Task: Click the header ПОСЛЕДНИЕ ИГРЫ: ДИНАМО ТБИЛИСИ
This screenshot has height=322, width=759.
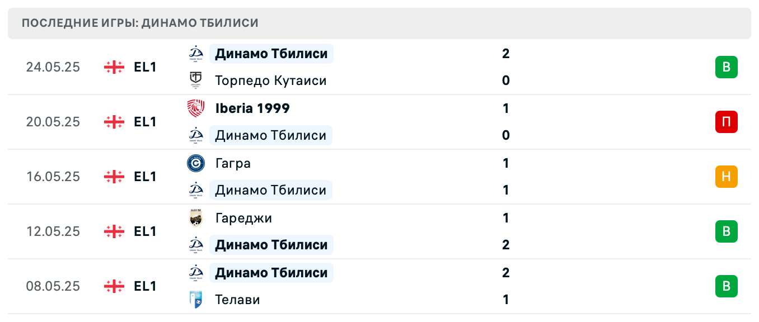Action: (x=139, y=23)
